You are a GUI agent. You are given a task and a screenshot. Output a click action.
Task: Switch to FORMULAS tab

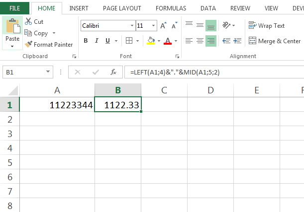[171, 8]
